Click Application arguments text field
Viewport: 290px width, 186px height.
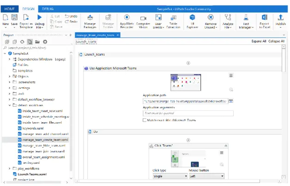(x=188, y=113)
